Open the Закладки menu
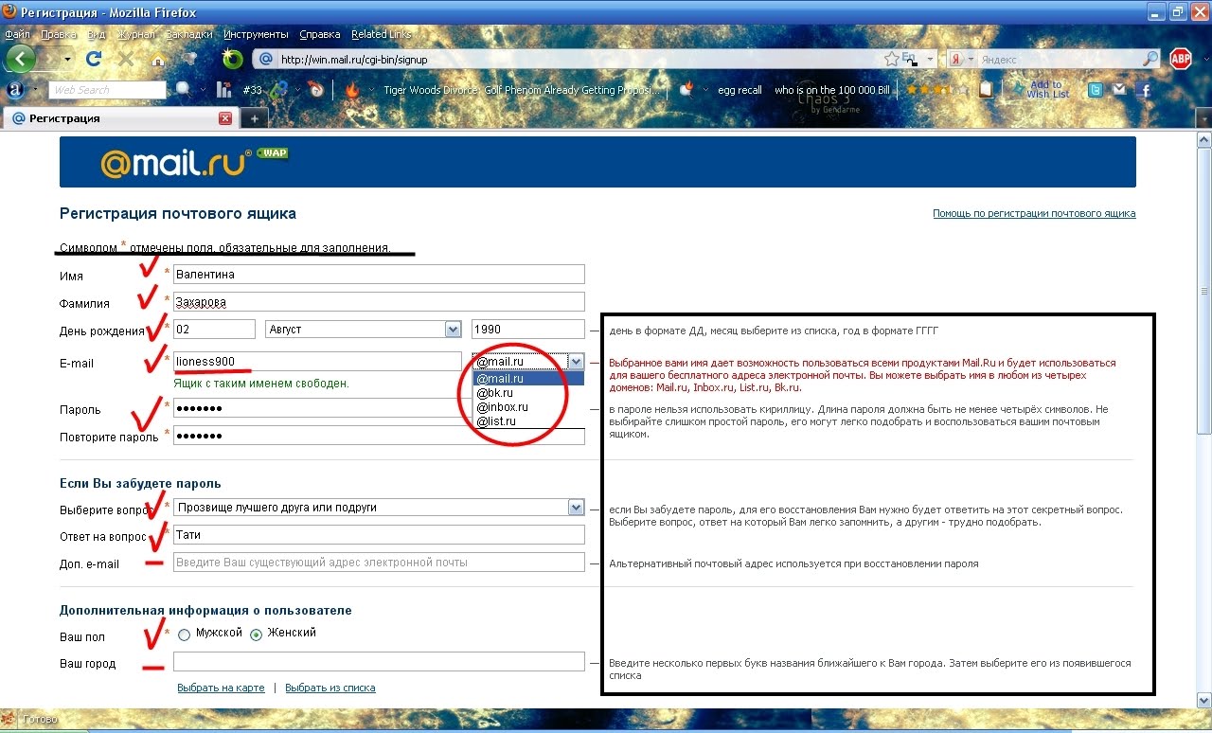The height and width of the screenshot is (733, 1212). point(189,34)
